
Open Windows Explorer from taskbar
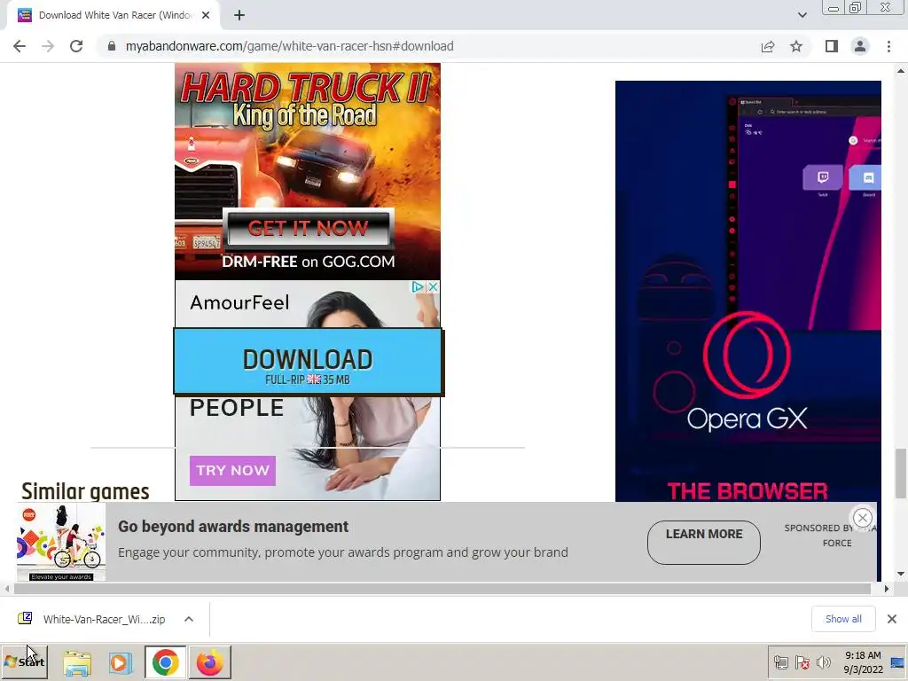[77, 662]
